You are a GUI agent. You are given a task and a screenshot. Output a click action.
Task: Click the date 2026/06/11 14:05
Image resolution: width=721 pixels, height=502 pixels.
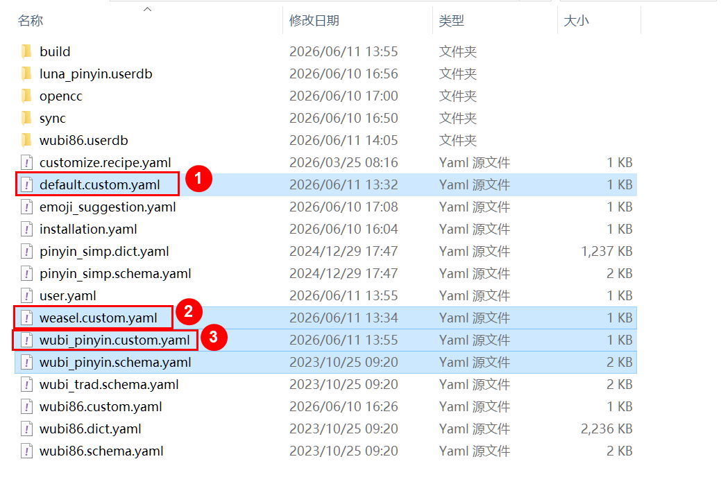click(x=343, y=140)
